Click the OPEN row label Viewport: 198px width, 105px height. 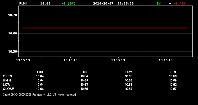pos(8,76)
